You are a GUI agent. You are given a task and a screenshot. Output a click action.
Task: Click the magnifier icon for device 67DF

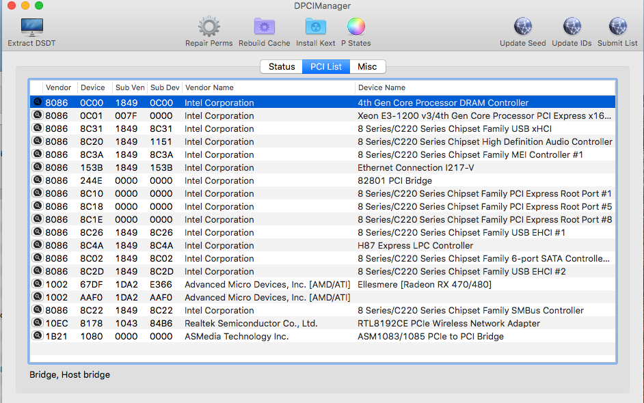point(38,284)
